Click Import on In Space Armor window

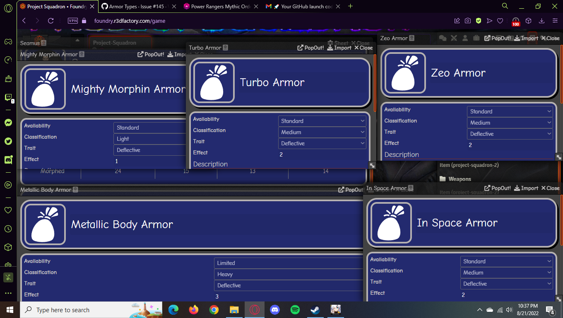click(526, 188)
